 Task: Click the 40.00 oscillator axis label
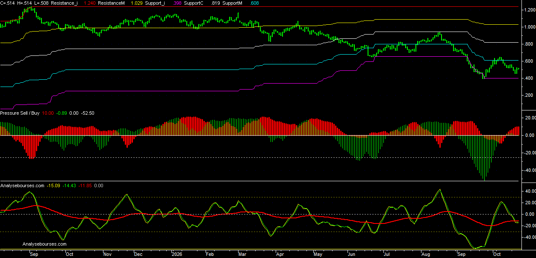coord(530,191)
